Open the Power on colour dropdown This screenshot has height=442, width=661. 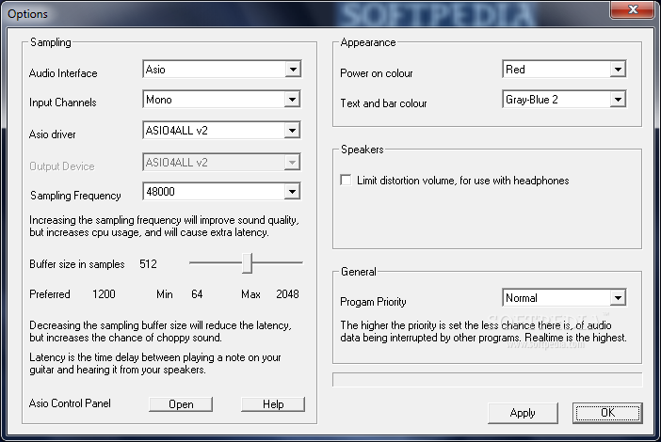(x=618, y=70)
